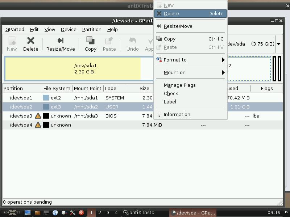Open the Help menu
Image resolution: width=290 pixels, height=217 pixels.
pos(112,30)
